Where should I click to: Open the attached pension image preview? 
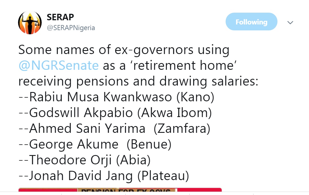tap(120, 191)
